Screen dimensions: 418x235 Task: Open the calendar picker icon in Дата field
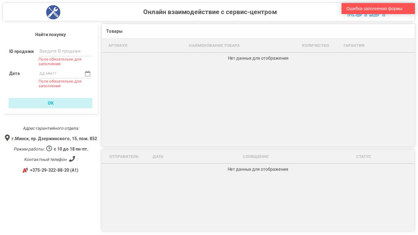point(88,73)
